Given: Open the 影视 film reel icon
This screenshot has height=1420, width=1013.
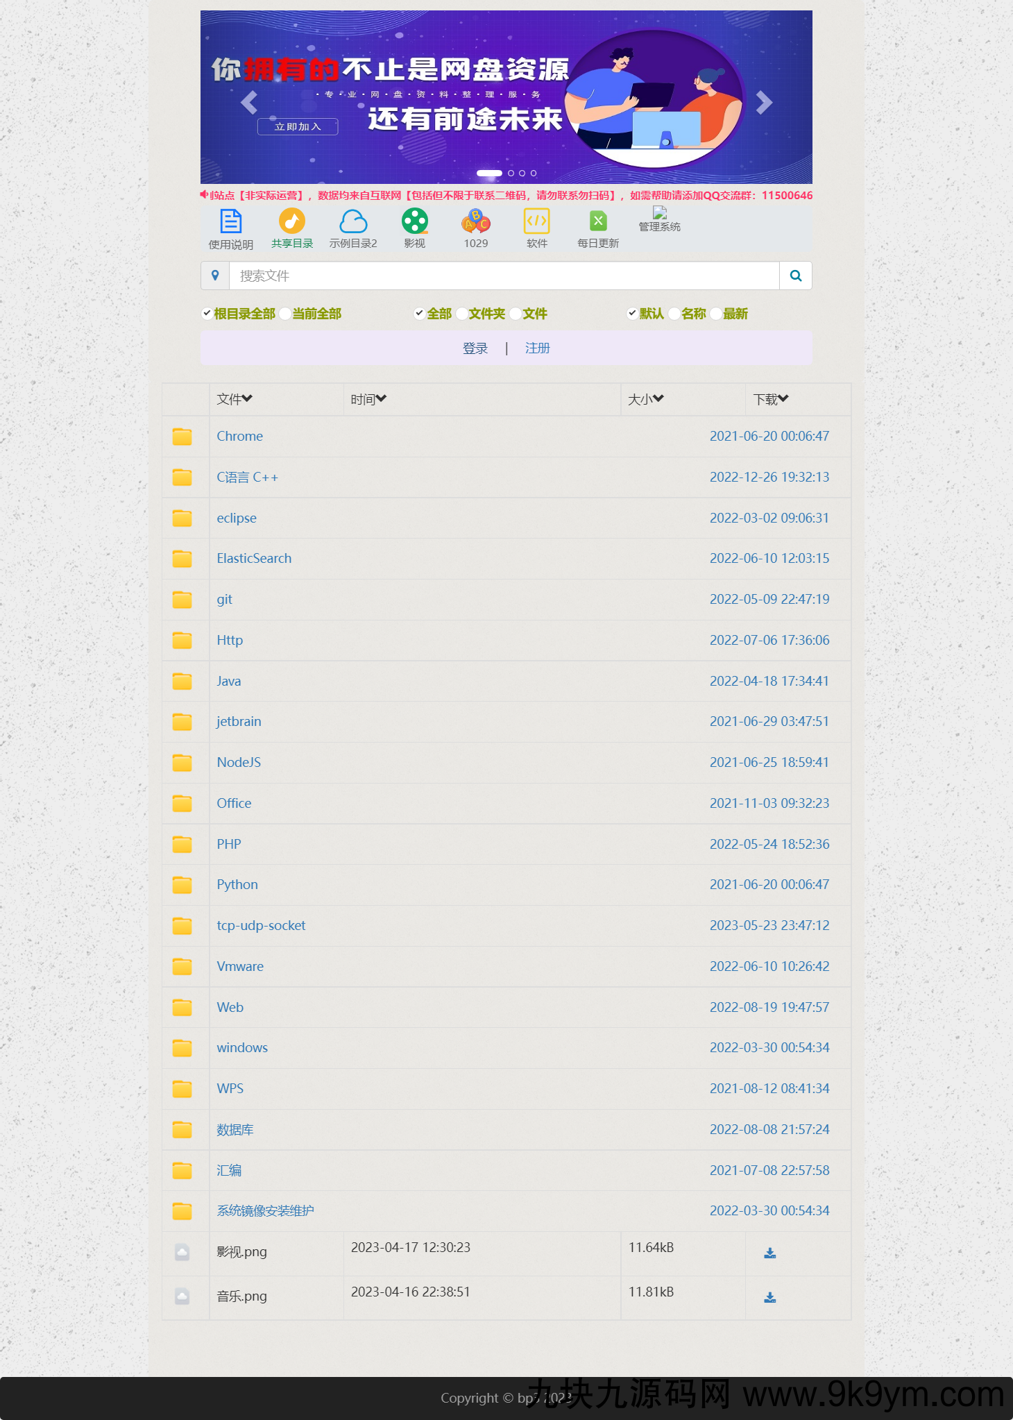Looking at the screenshot, I should (x=414, y=222).
